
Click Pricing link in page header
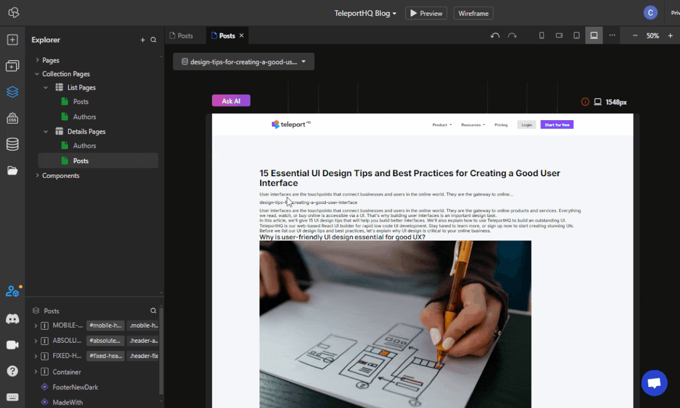click(x=501, y=125)
